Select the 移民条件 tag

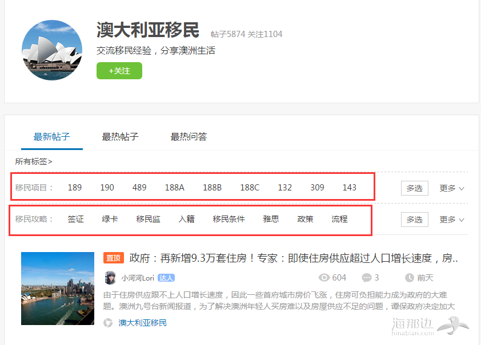(x=229, y=219)
